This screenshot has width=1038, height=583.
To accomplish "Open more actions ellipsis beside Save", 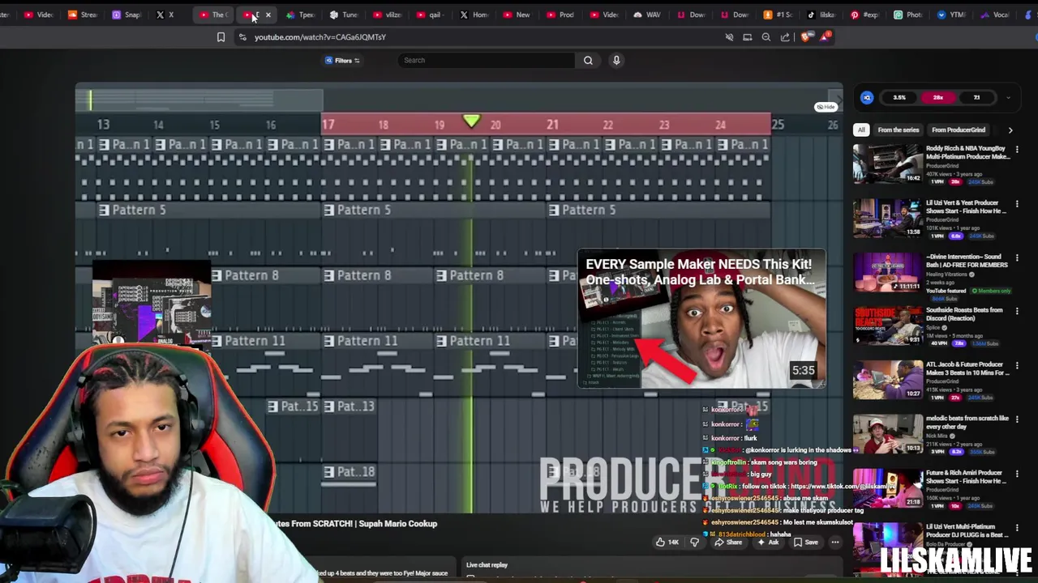I will [x=834, y=543].
